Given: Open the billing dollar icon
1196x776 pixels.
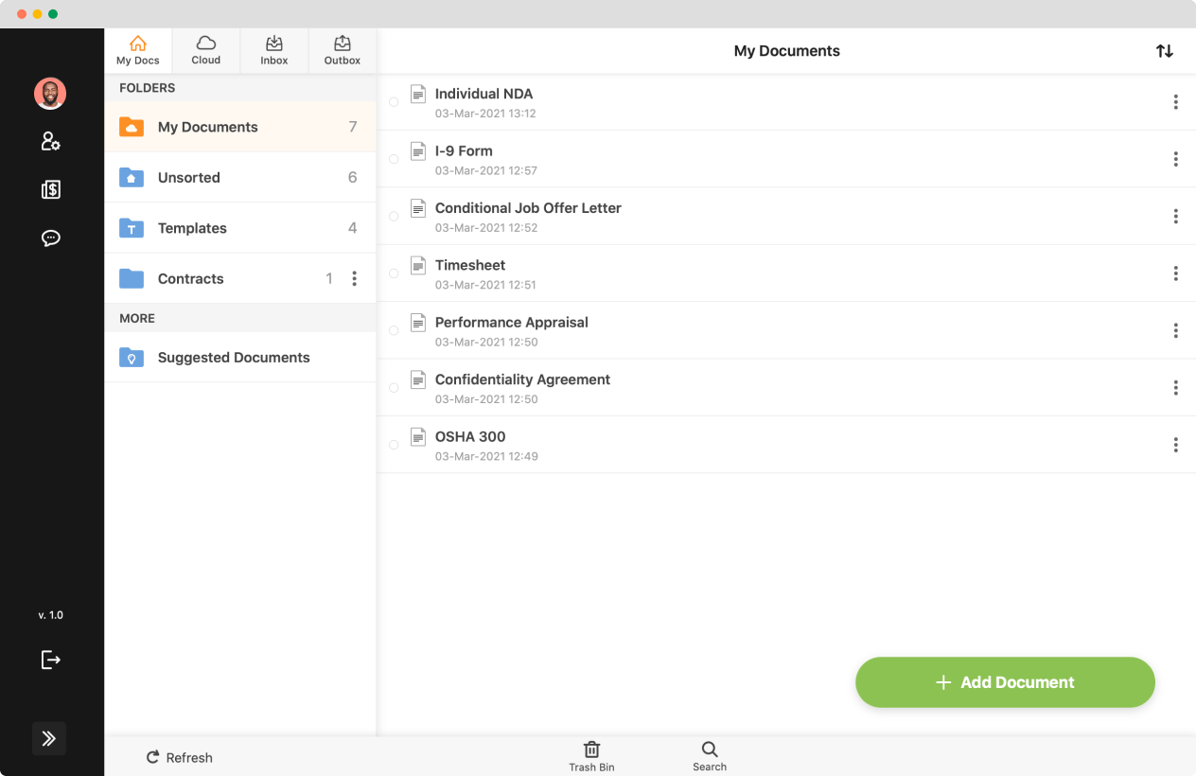Looking at the screenshot, I should (x=50, y=189).
